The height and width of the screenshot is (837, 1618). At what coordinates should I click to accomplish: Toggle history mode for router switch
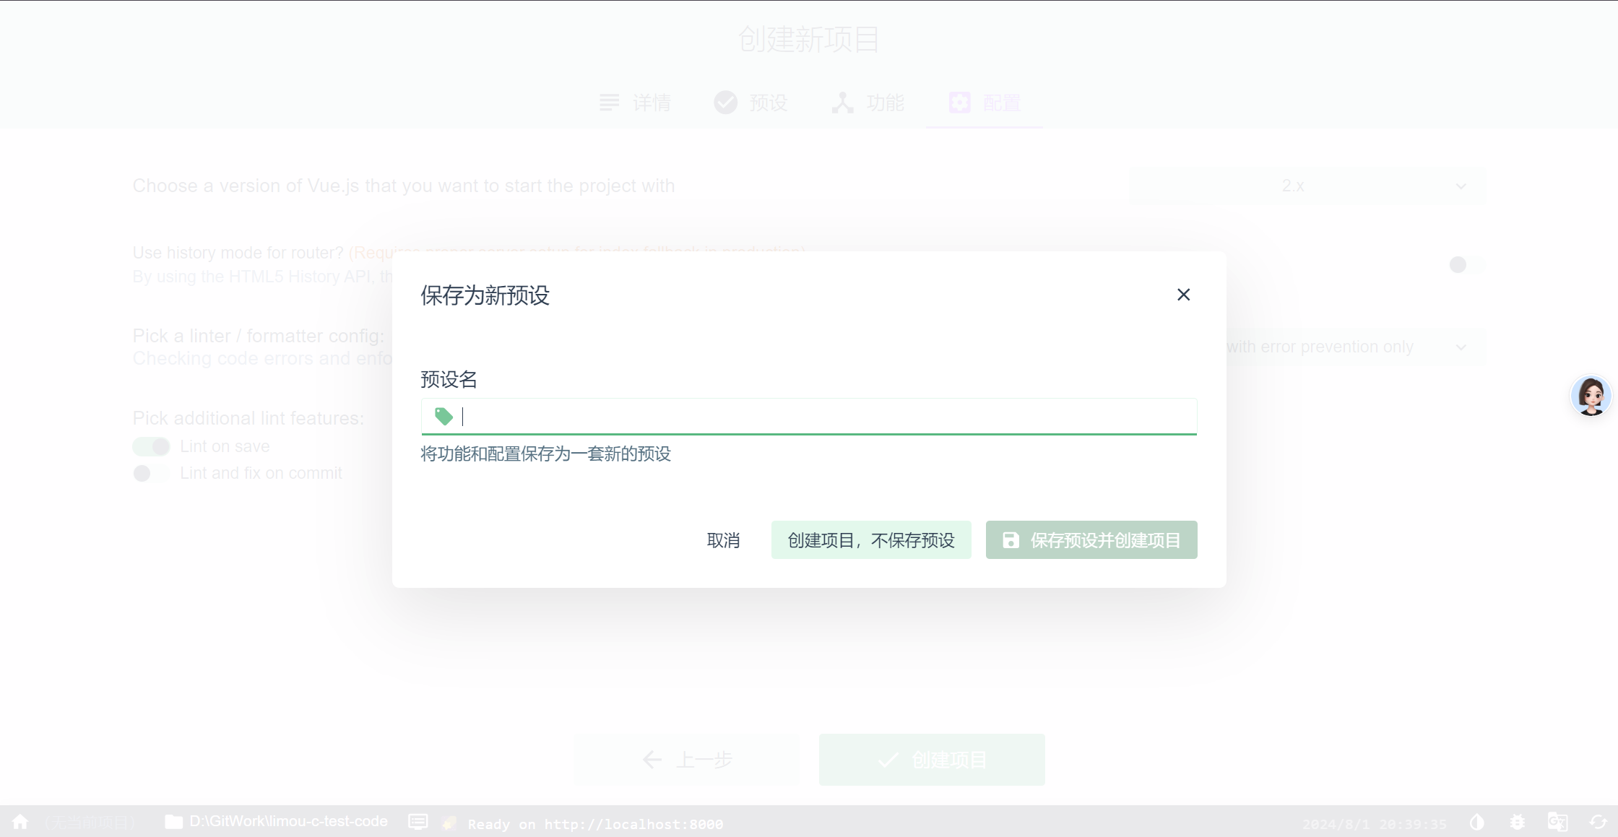[1465, 265]
